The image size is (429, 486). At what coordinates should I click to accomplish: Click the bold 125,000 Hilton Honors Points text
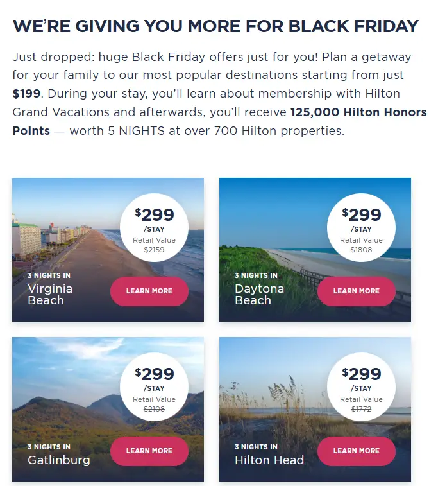click(358, 112)
